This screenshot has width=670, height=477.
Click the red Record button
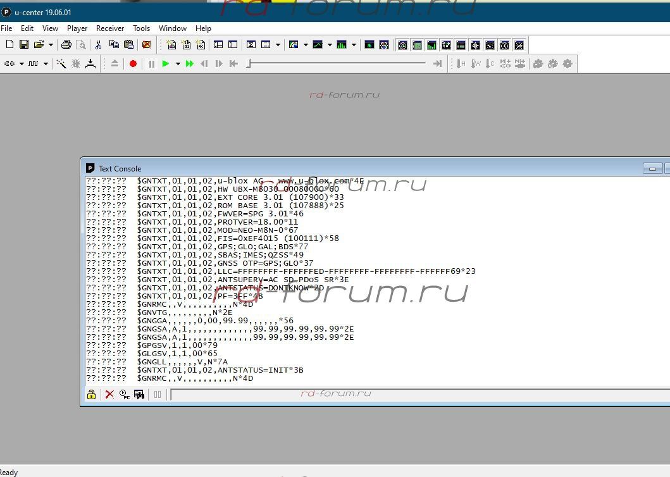click(133, 64)
